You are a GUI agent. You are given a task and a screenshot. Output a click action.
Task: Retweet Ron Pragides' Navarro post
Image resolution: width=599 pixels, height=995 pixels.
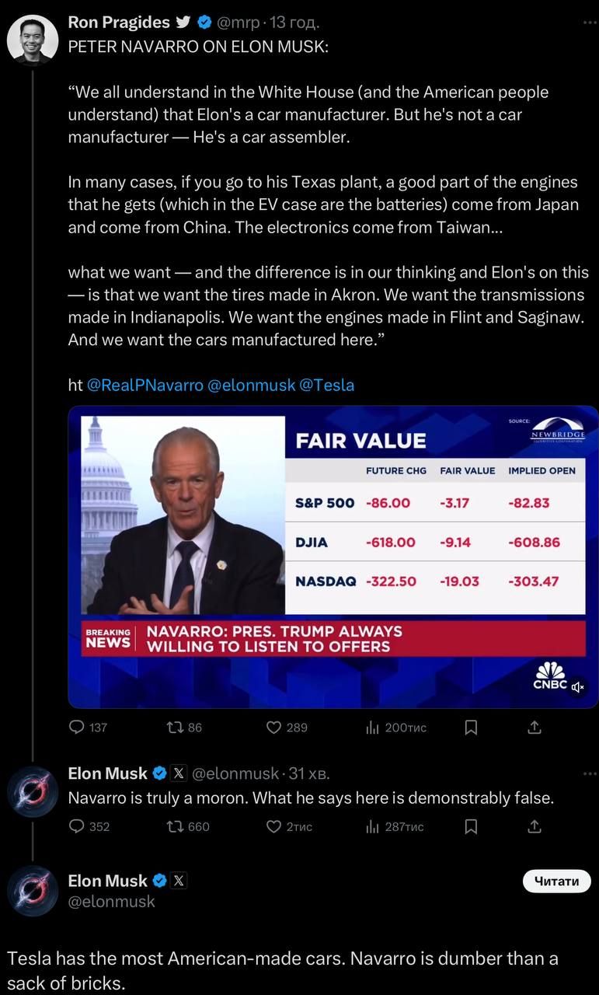point(176,728)
